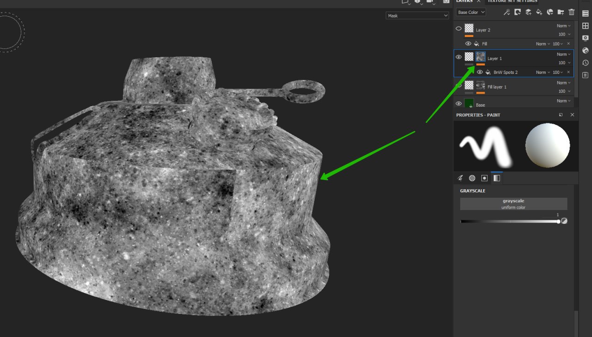Screen dimensions: 592x337
Task: Click the material sphere preview
Action: pos(548,145)
